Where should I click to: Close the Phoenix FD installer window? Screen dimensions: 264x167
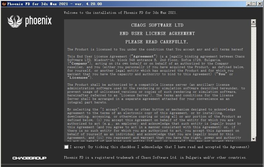click(x=260, y=4)
